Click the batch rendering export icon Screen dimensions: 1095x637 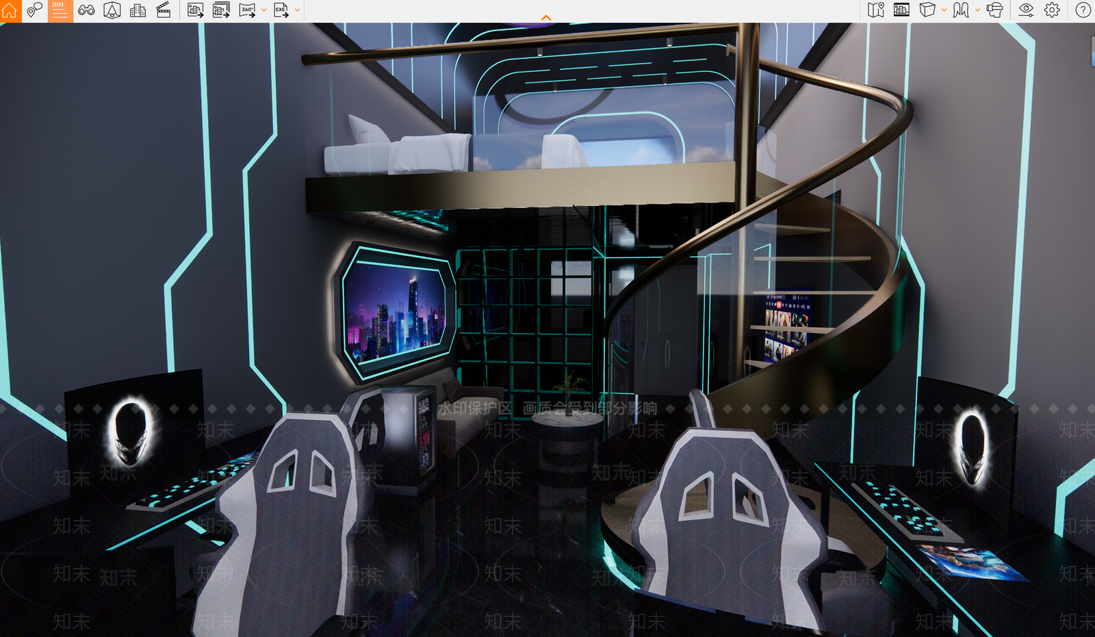pos(221,10)
